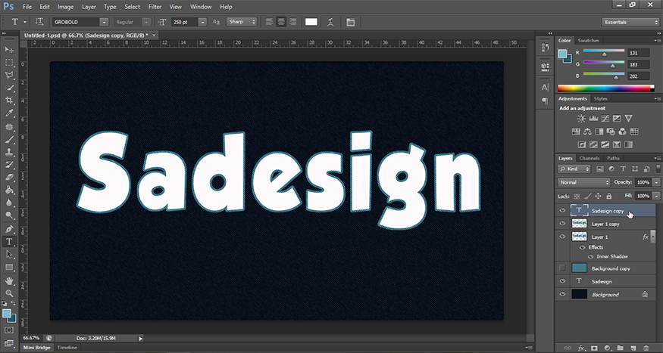This screenshot has height=353, width=663.
Task: Add a Gradient Map adjustment
Action: coord(629,144)
